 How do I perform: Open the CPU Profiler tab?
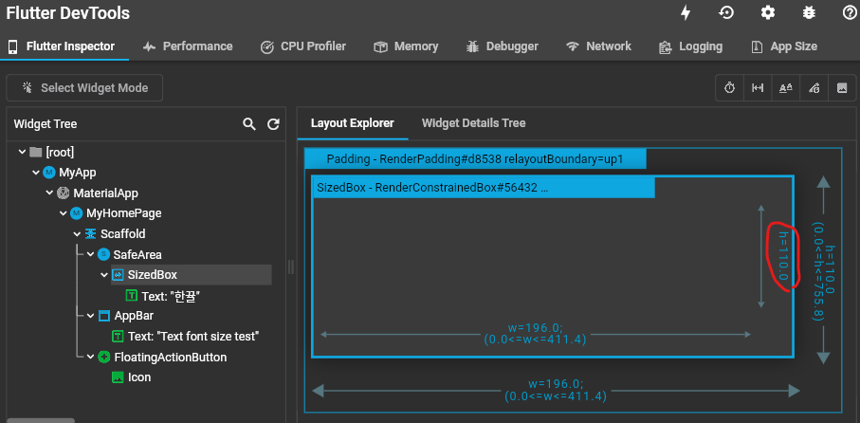click(x=302, y=46)
